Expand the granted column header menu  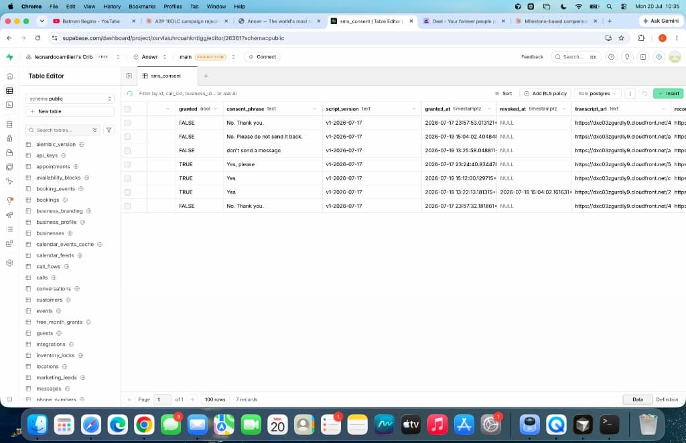pos(216,109)
